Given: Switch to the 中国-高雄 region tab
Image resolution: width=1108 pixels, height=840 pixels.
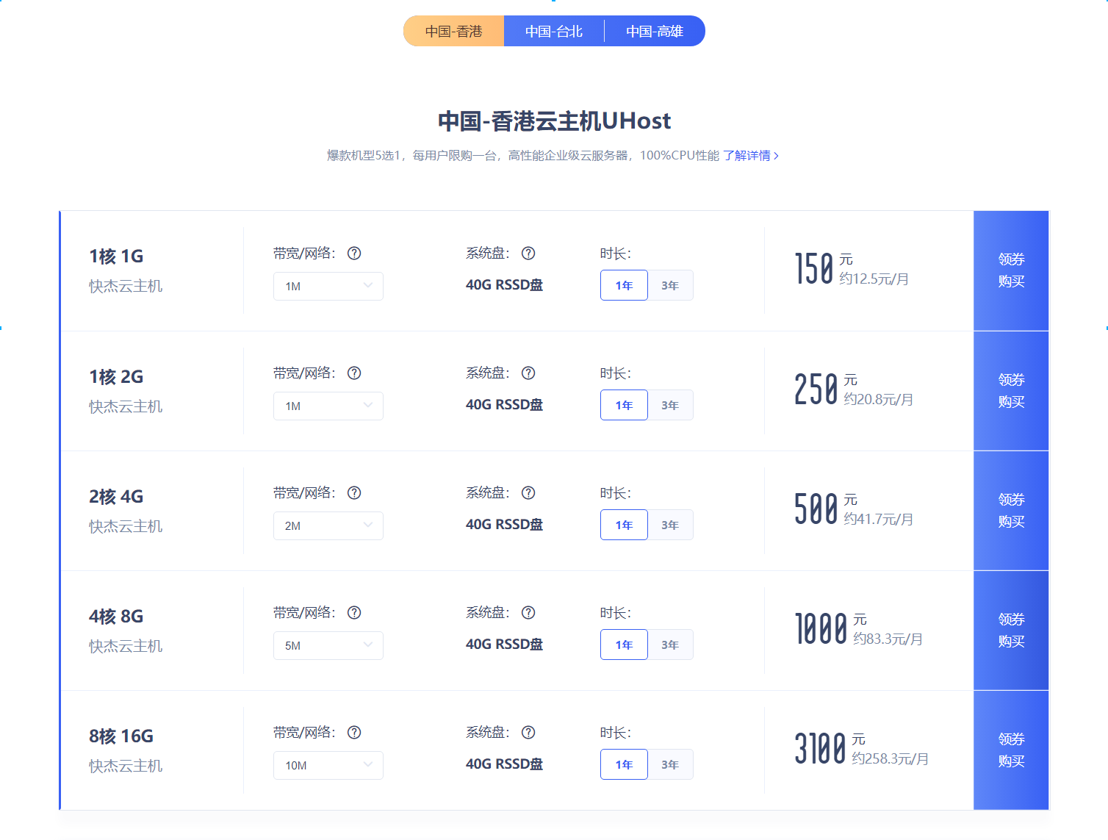Looking at the screenshot, I should point(655,31).
